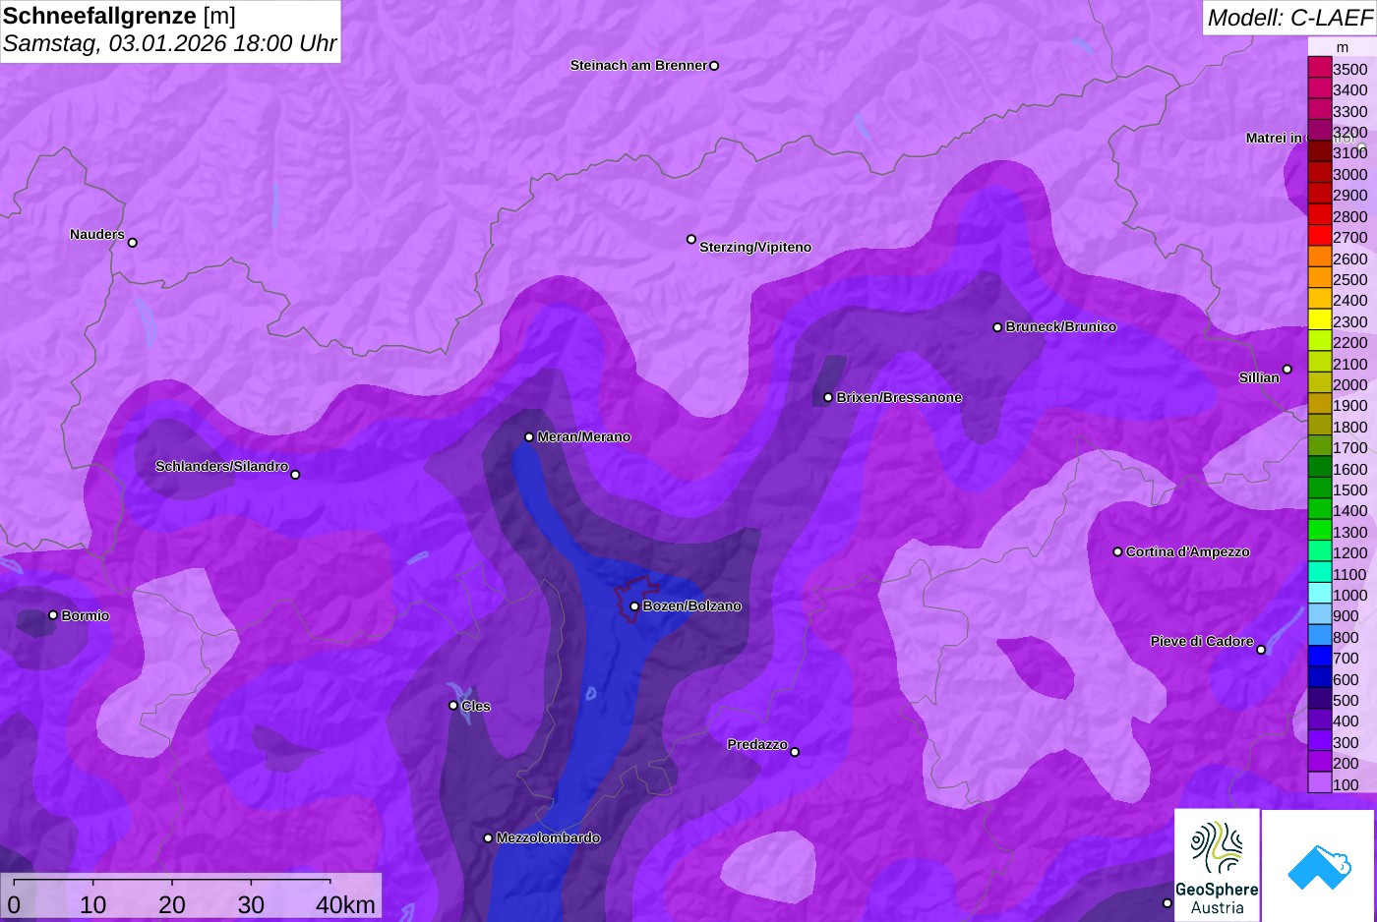The image size is (1377, 922).
Task: Select the 1500 m green legend swatch
Action: [x=1319, y=489]
